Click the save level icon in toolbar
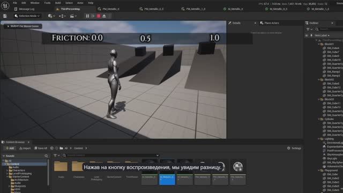 (5, 16)
